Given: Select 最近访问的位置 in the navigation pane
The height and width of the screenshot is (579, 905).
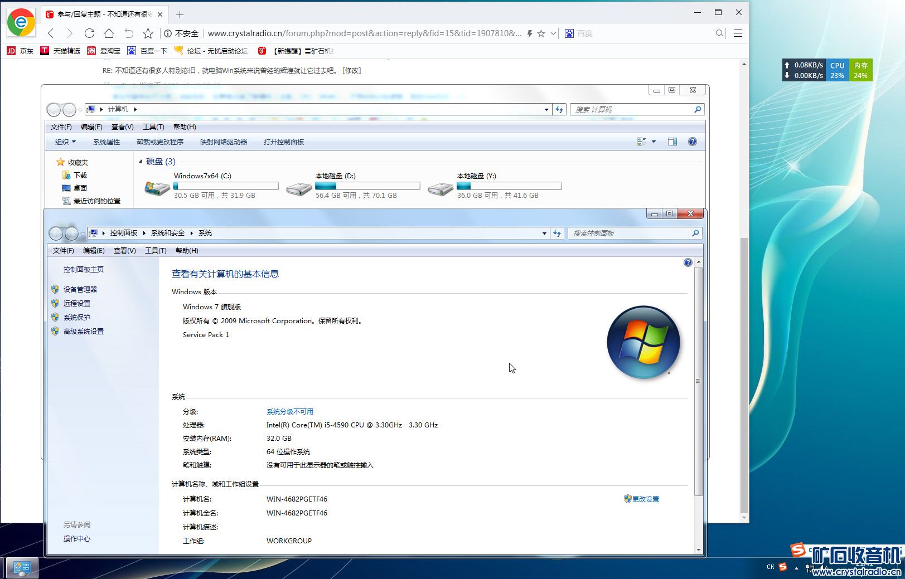Looking at the screenshot, I should pyautogui.click(x=91, y=201).
